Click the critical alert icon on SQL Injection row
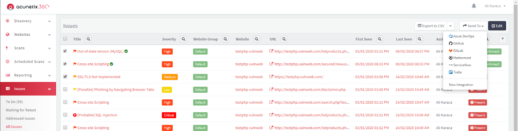Viewport: 518px width, 131px height. 75,115
